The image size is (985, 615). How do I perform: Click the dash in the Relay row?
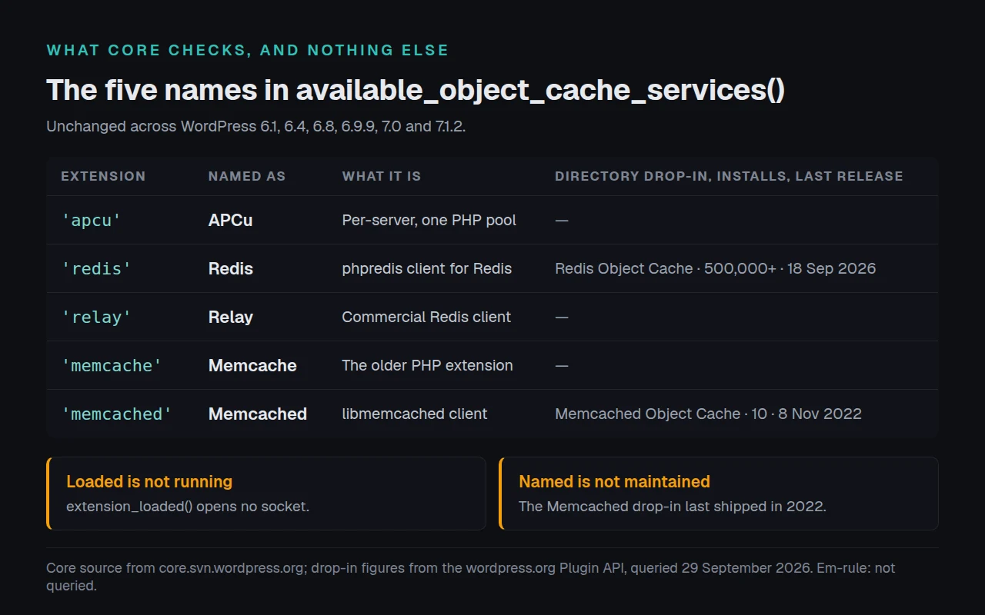click(x=562, y=317)
